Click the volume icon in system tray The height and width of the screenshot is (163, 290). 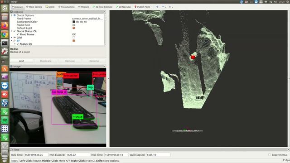[275, 2]
